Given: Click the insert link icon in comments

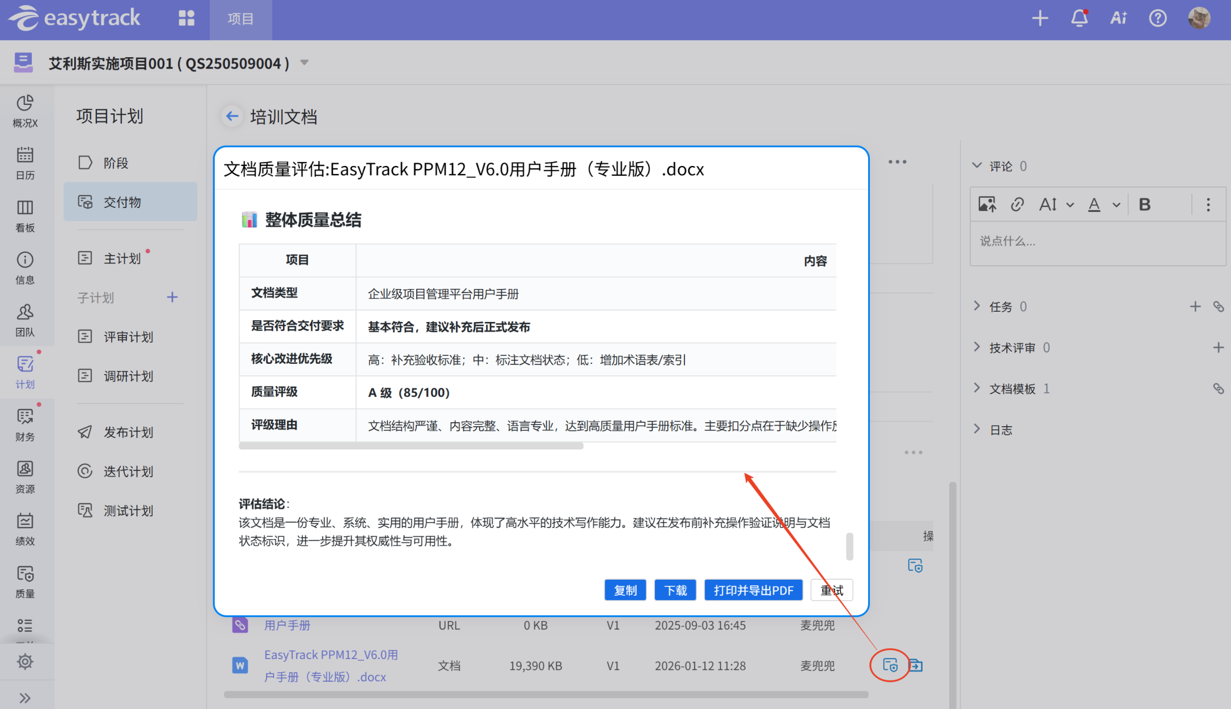Looking at the screenshot, I should click(1017, 205).
